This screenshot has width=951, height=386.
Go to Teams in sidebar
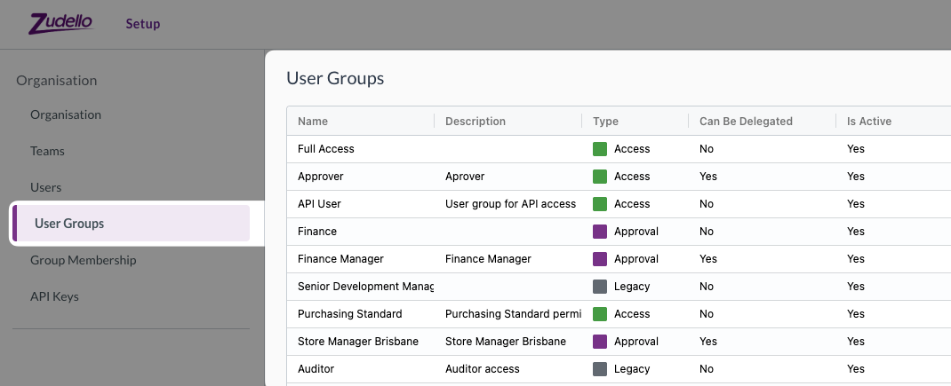coord(47,151)
